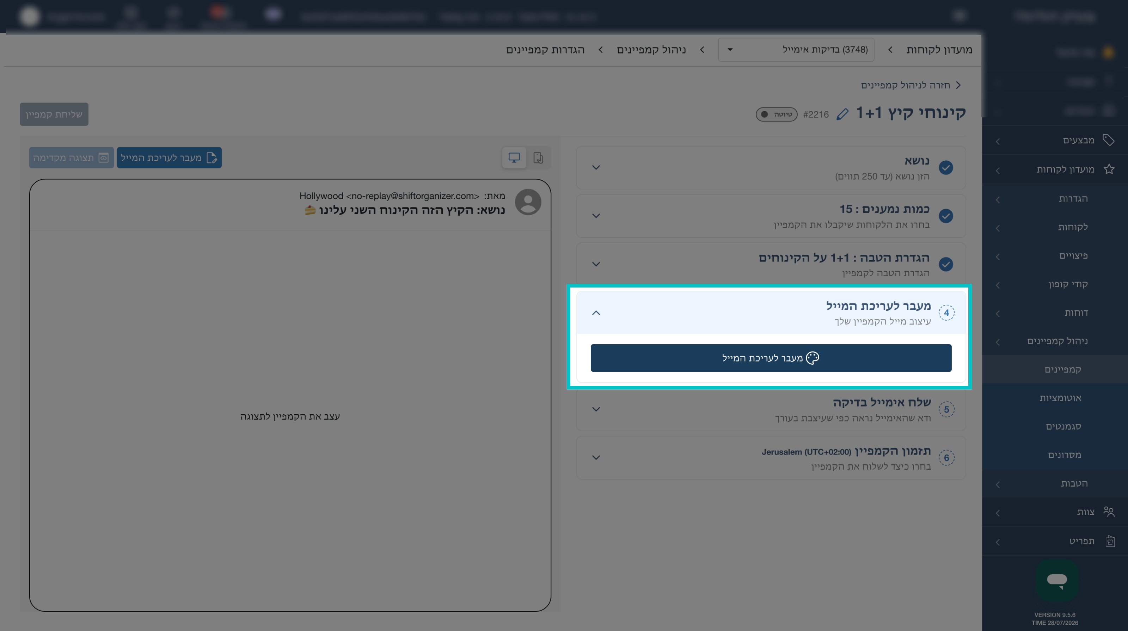
Task: Expand the דוחות sidebar arrow
Action: (x=998, y=313)
